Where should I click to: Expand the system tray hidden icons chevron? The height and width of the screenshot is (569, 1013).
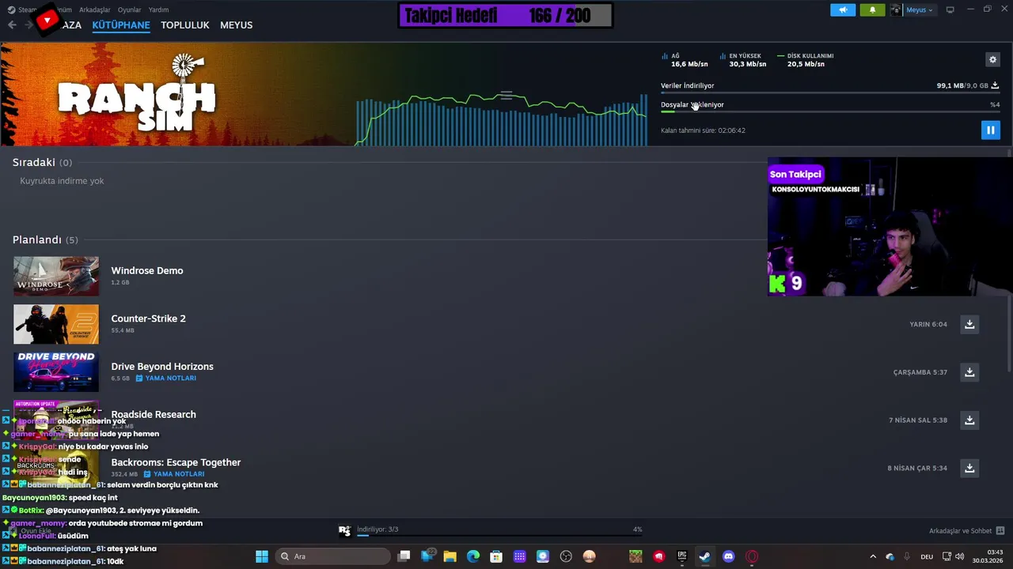point(873,556)
